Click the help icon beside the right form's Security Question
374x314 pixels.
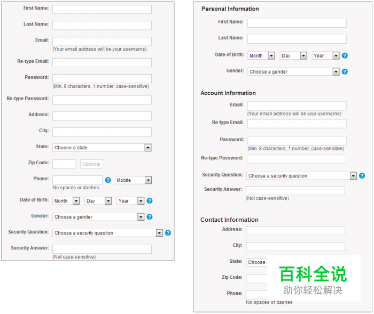point(362,176)
